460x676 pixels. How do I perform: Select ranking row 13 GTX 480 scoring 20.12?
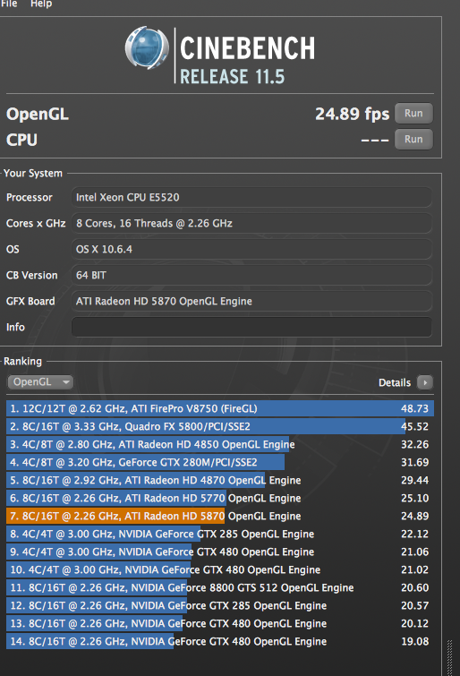click(220, 623)
